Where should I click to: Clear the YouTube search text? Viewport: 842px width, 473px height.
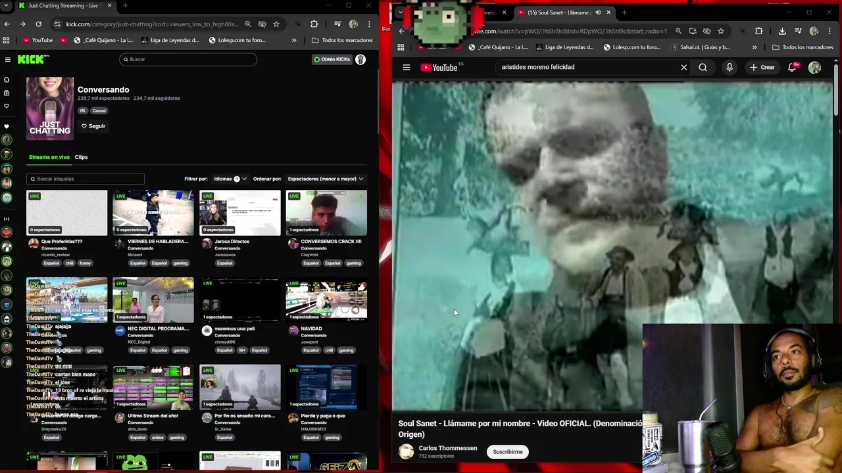pos(684,67)
